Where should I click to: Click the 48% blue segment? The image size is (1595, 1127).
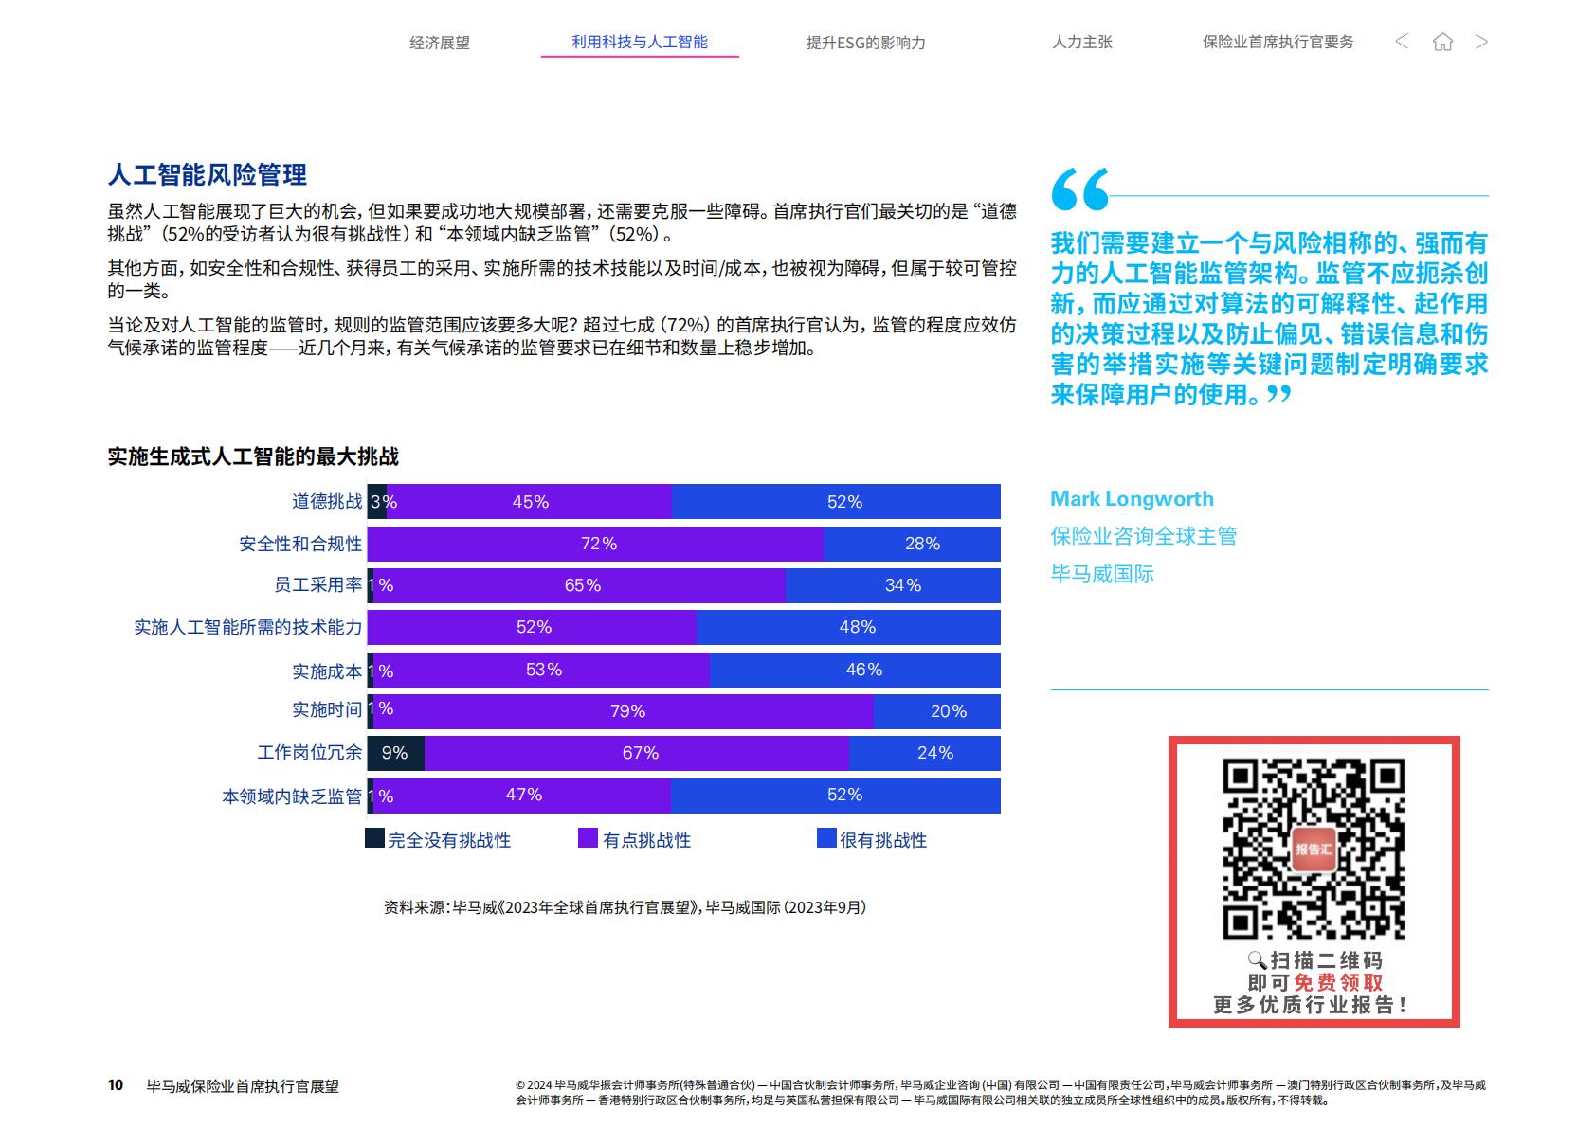click(848, 627)
